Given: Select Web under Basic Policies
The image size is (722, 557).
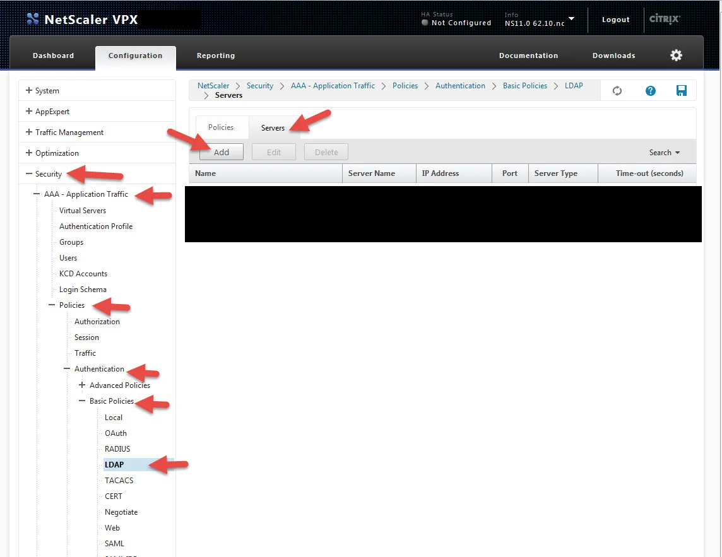Looking at the screenshot, I should tap(112, 527).
